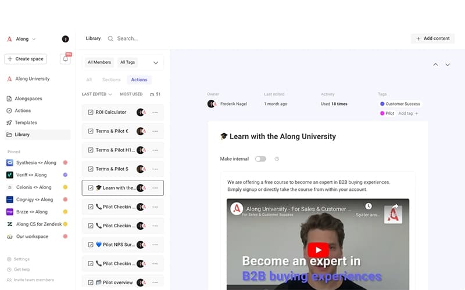This screenshot has width=465, height=290.
Task: Click into the Library search field
Action: (x=127, y=38)
